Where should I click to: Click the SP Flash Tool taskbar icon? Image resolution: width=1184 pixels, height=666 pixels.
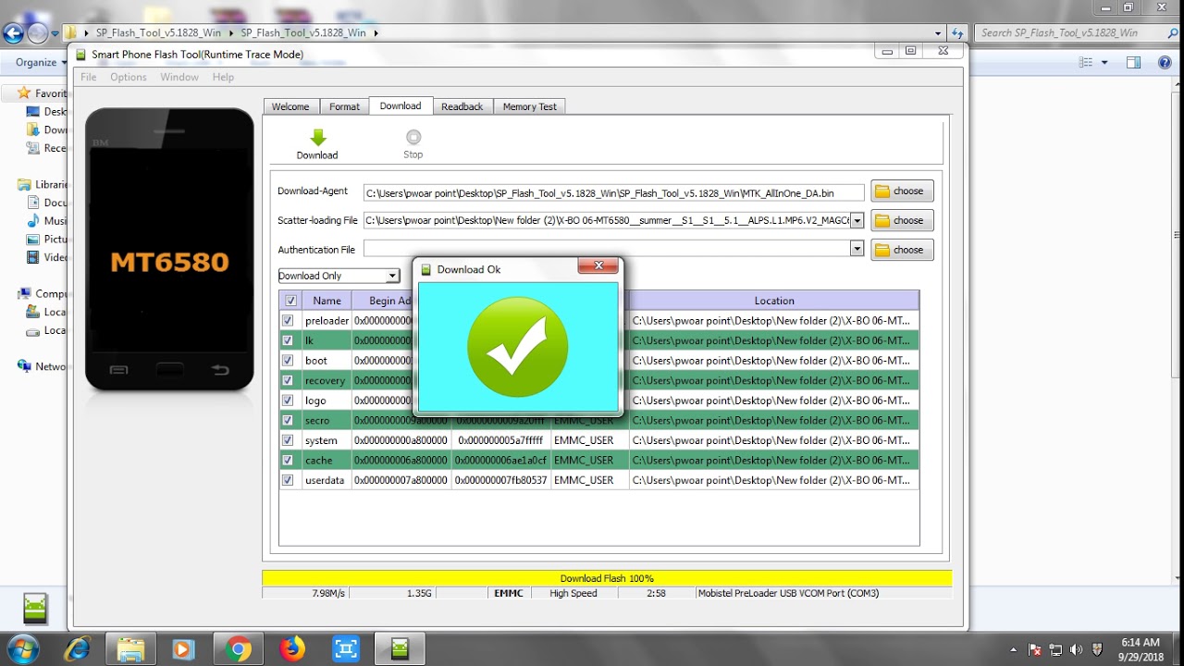pos(401,649)
